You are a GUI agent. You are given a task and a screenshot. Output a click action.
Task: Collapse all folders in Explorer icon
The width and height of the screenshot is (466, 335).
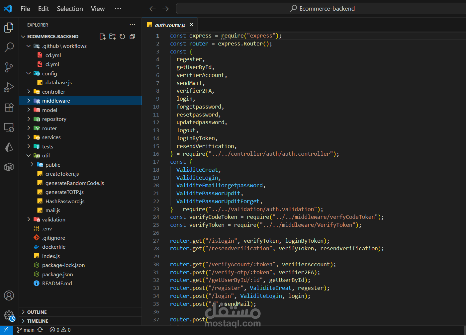132,37
